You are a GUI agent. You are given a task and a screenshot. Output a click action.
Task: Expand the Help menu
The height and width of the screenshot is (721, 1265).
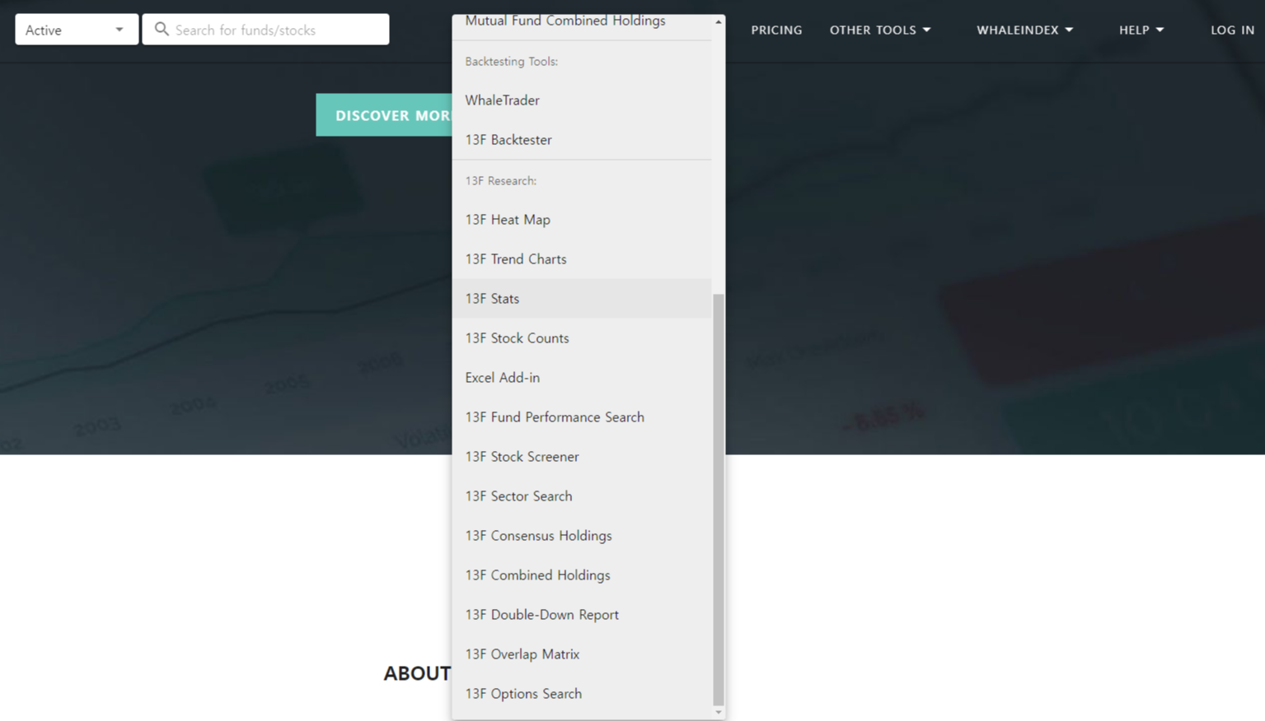pos(1141,30)
